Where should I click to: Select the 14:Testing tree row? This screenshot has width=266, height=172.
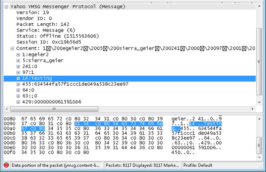tap(130, 79)
